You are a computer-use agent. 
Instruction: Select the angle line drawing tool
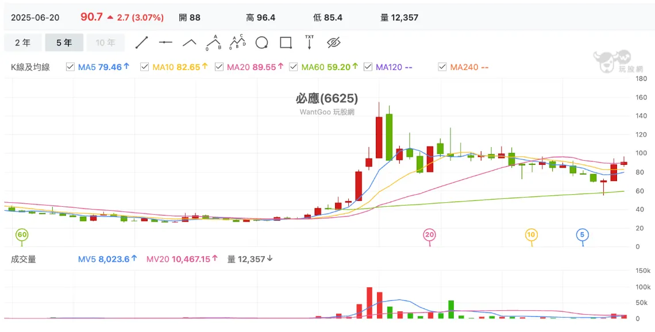pos(190,43)
